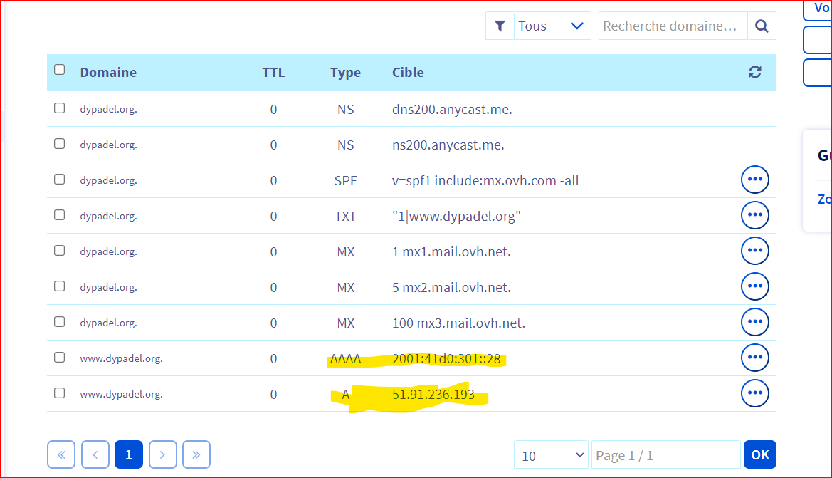Select the checkbox for the AAAA record
Screen dimensions: 832x478
pos(60,358)
